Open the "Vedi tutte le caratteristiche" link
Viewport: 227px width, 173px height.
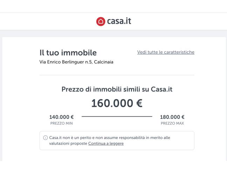pyautogui.click(x=166, y=52)
